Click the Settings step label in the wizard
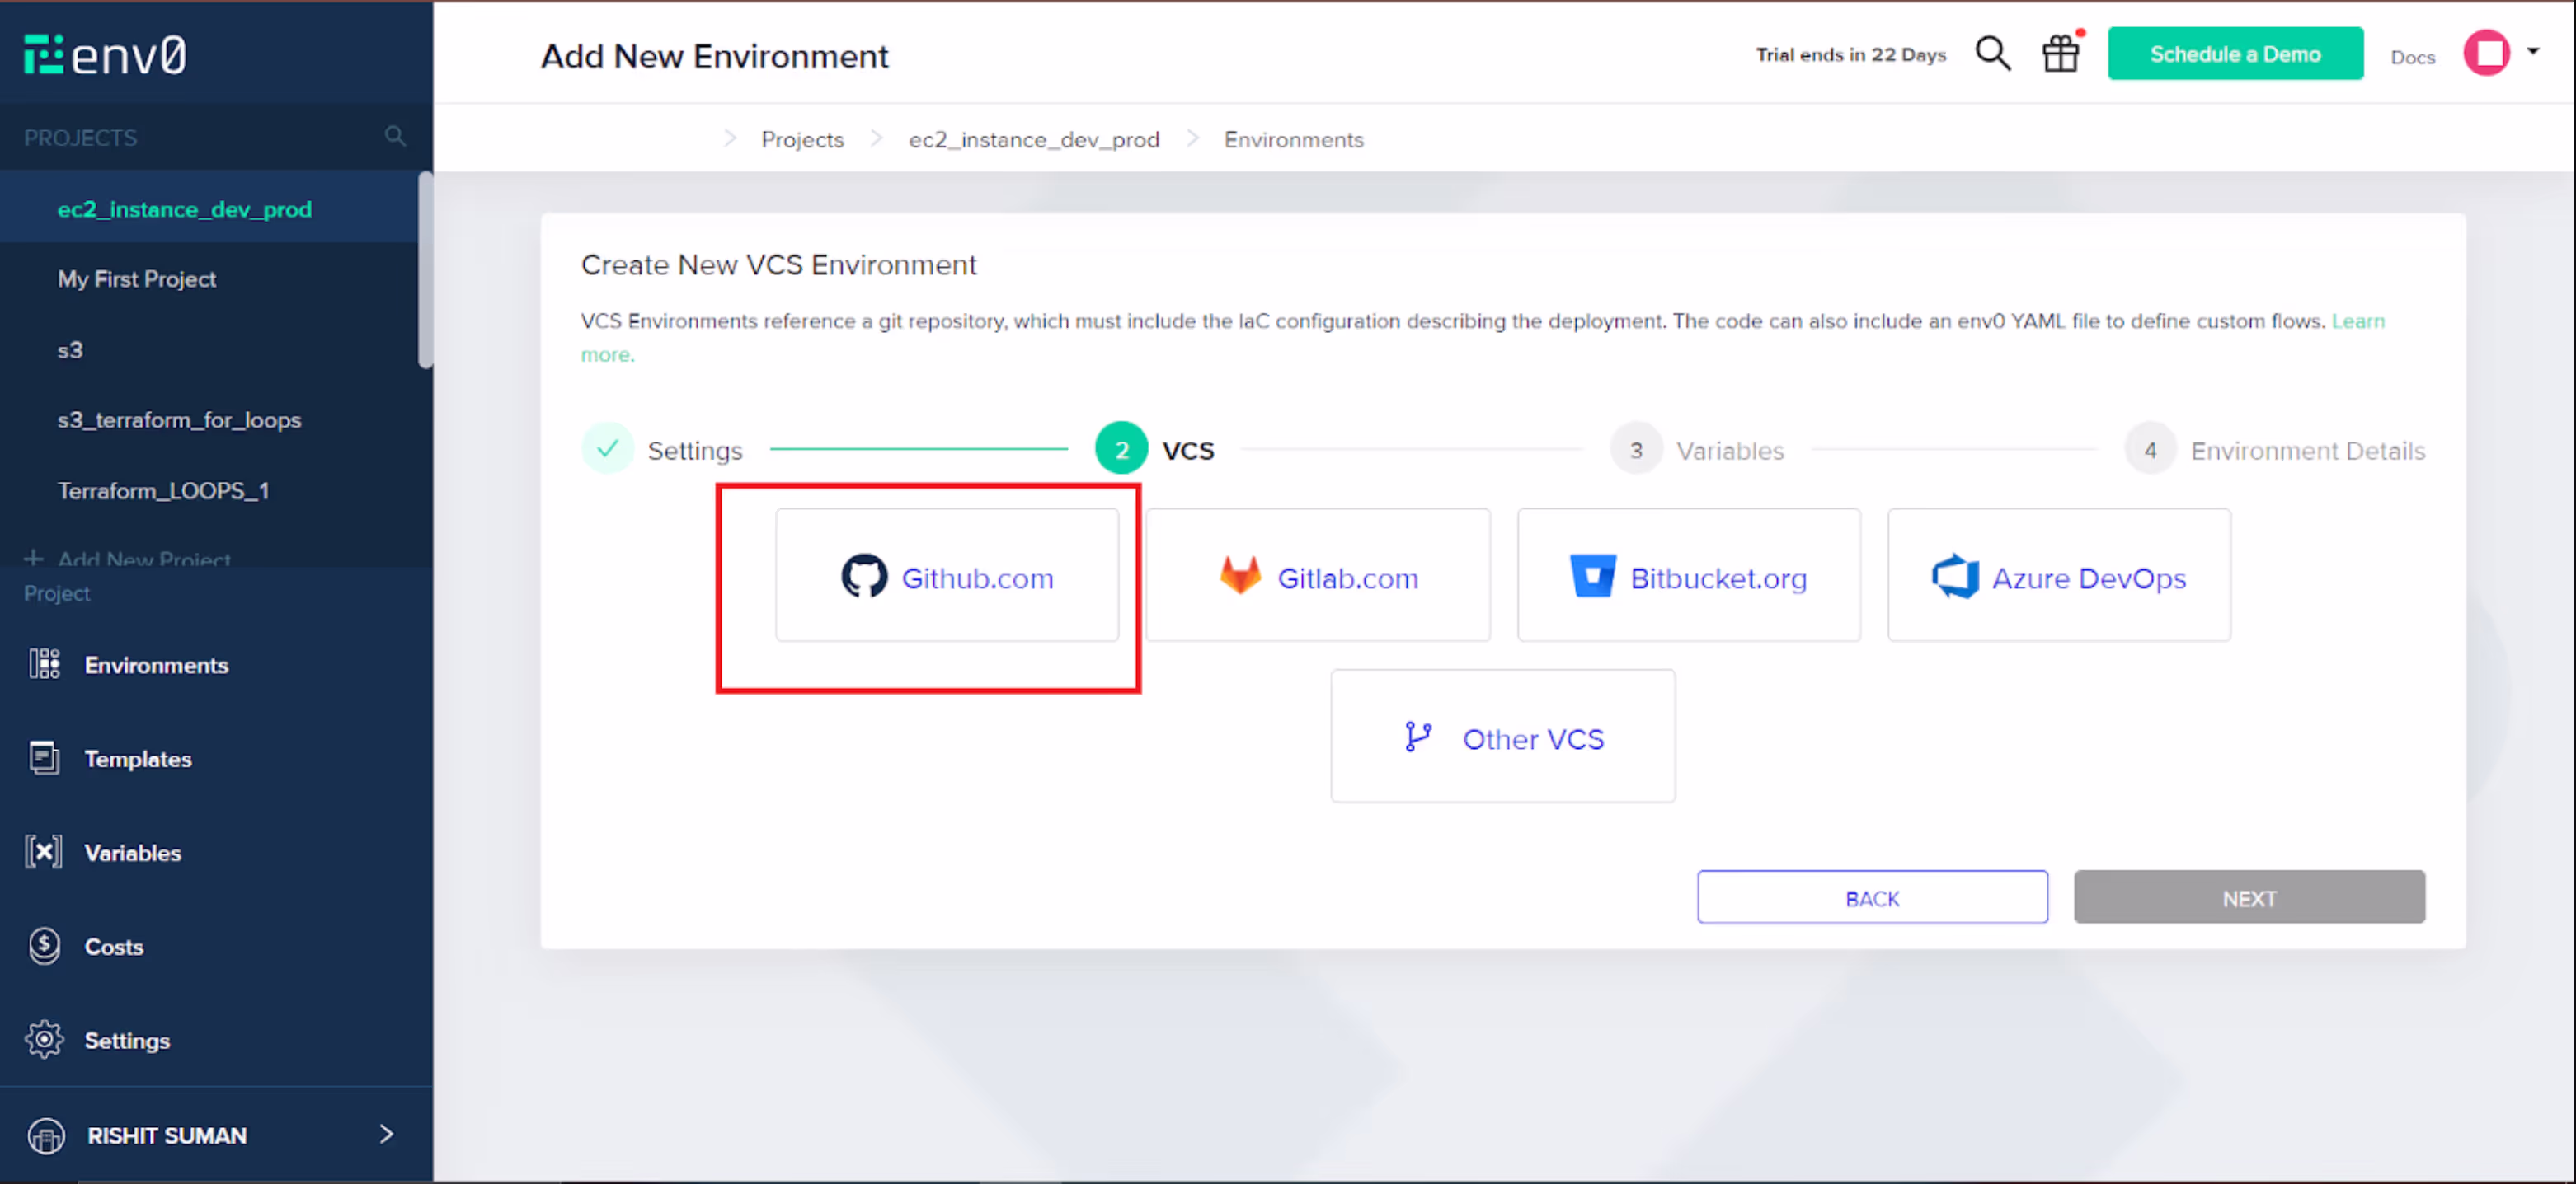The width and height of the screenshot is (2576, 1184). [x=695, y=451]
